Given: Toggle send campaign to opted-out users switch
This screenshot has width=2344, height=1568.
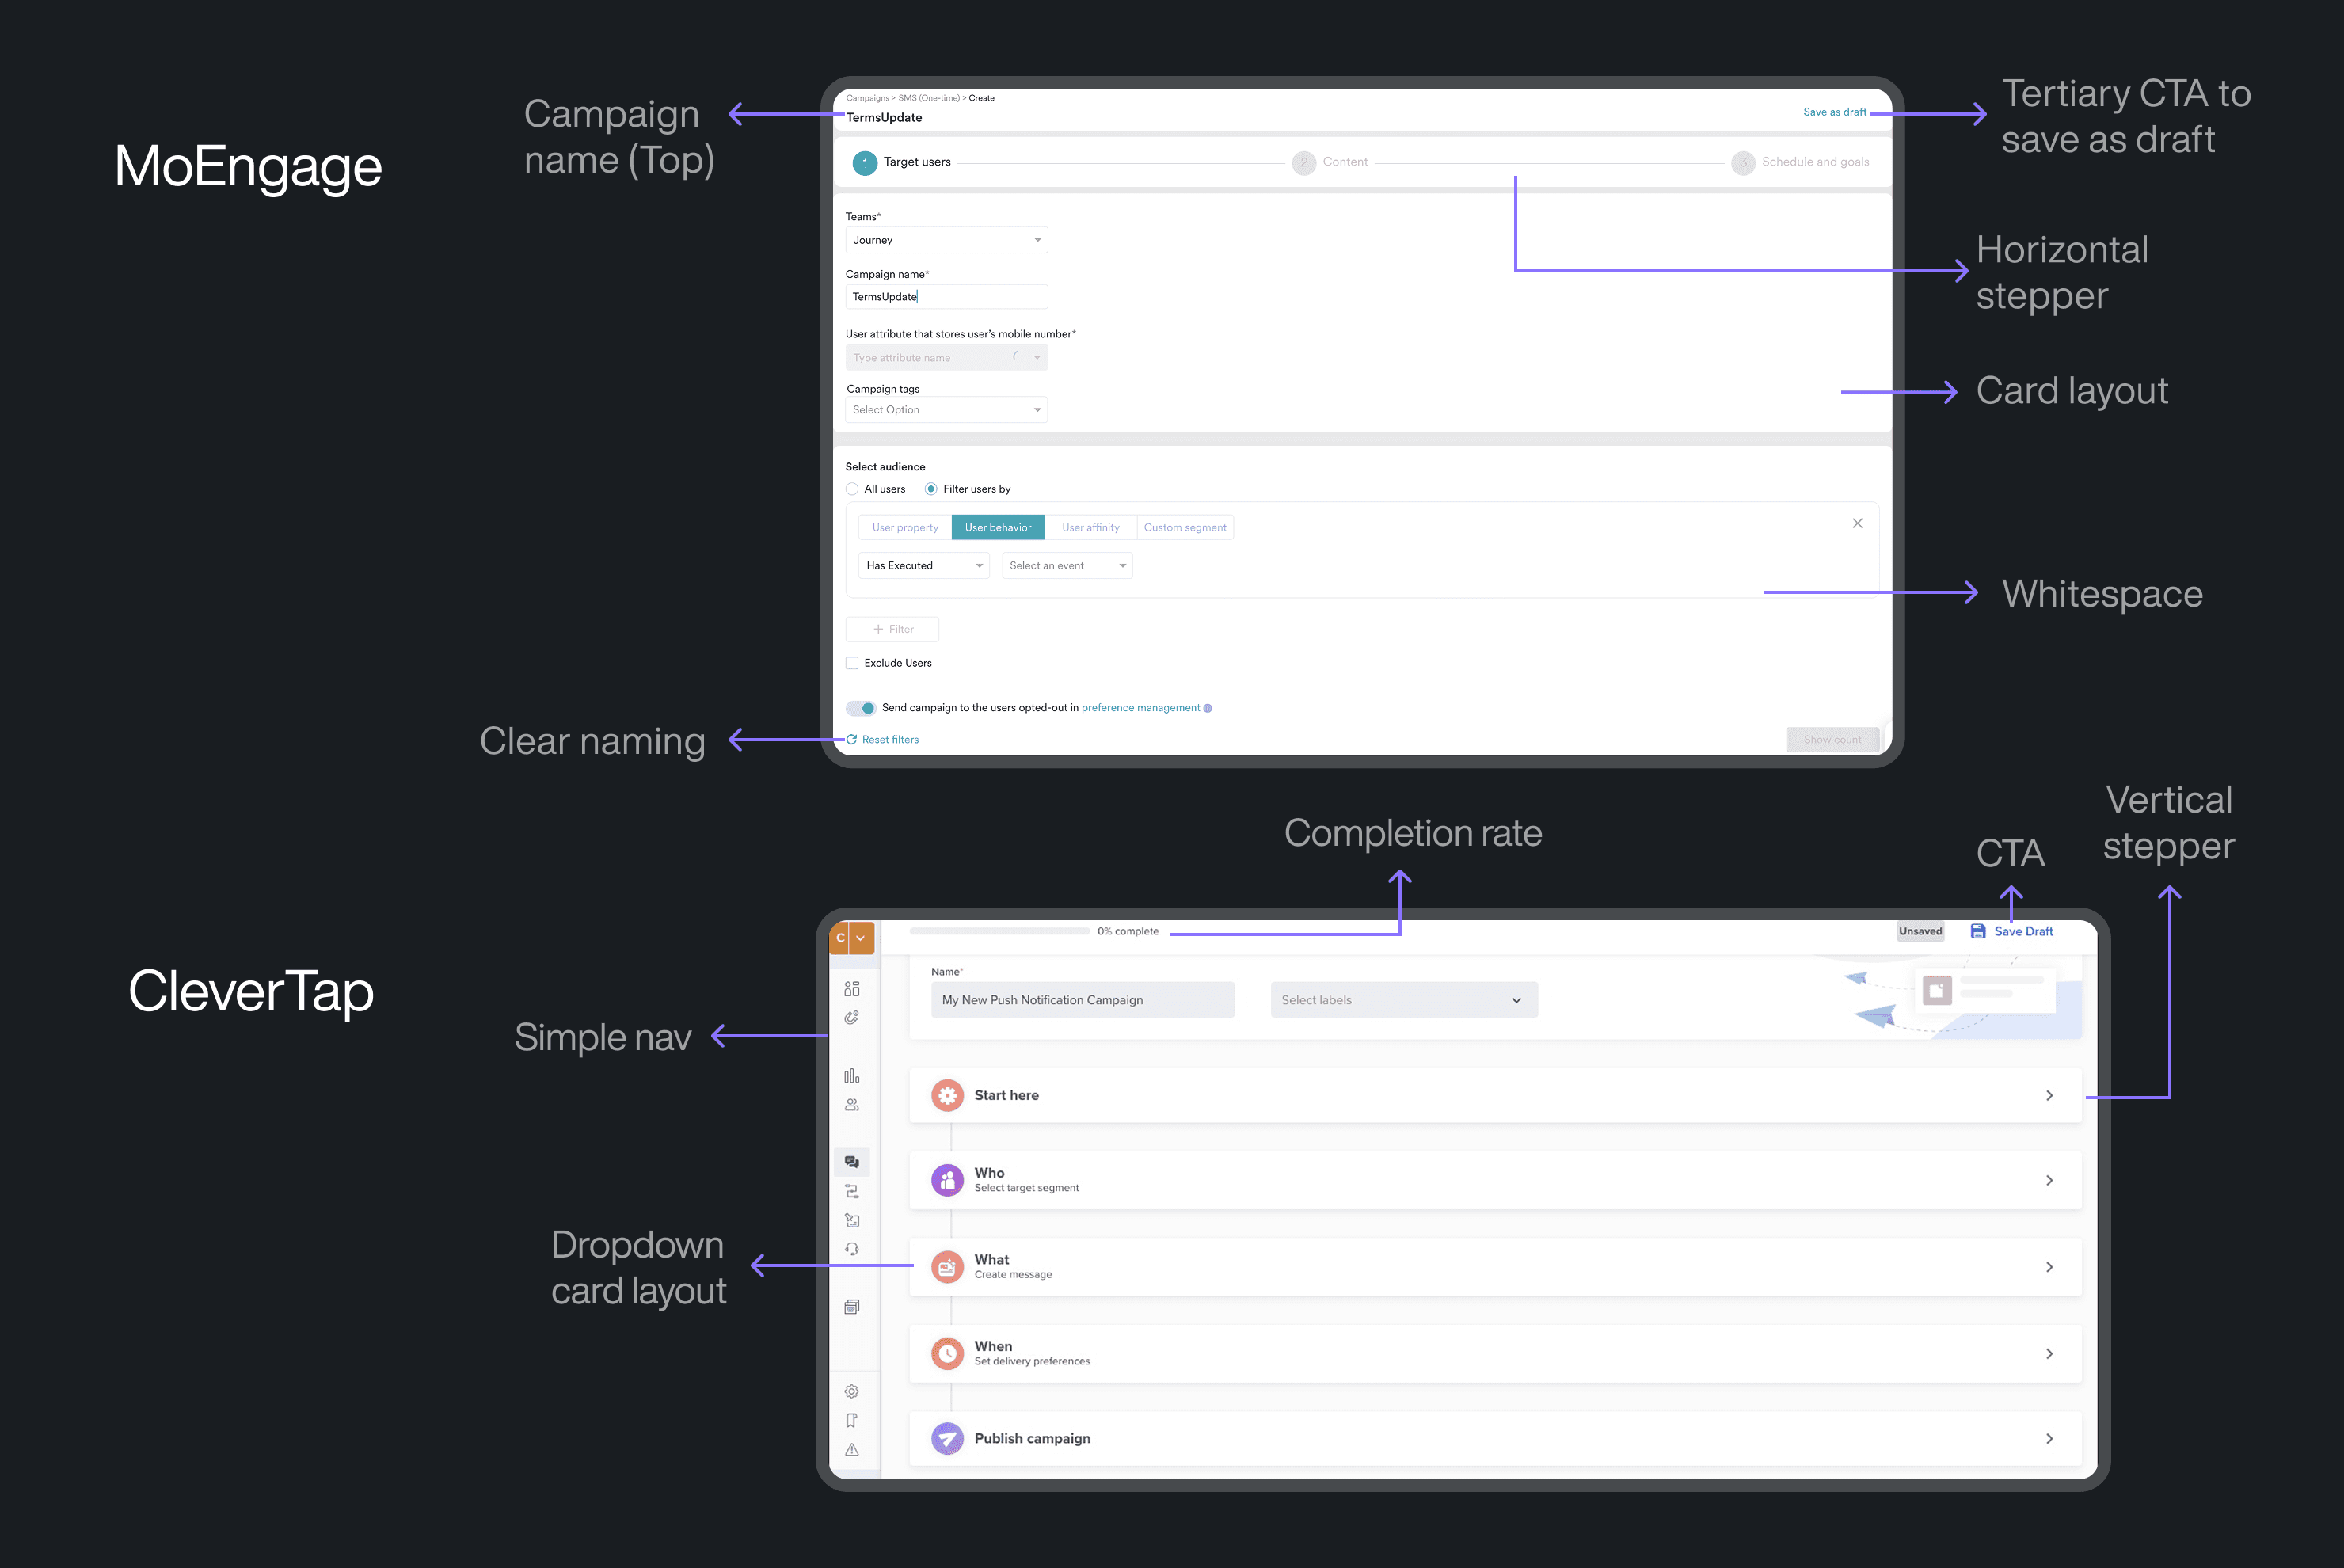Looking at the screenshot, I should 861,708.
